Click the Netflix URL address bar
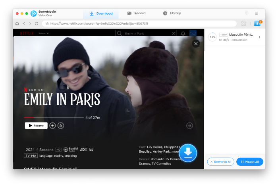 (139, 23)
